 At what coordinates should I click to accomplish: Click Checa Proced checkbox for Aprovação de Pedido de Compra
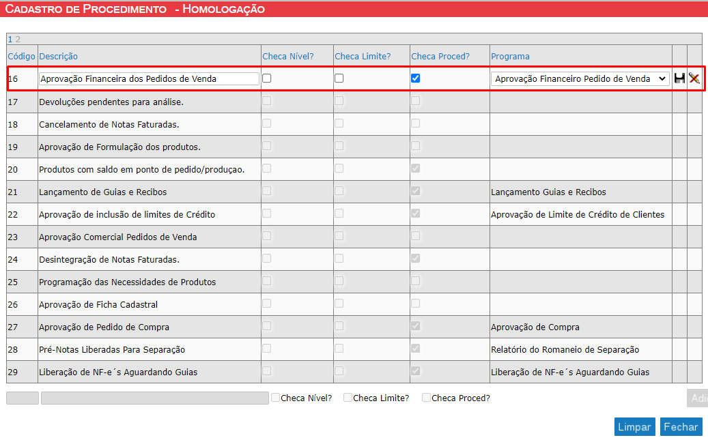tap(415, 326)
